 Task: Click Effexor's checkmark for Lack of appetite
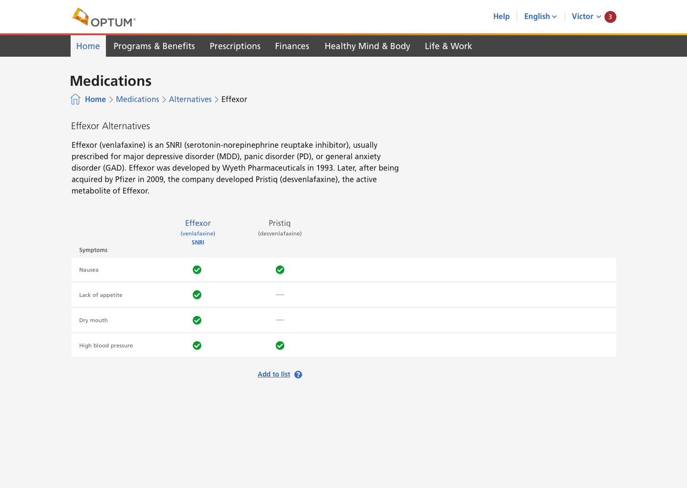[197, 295]
